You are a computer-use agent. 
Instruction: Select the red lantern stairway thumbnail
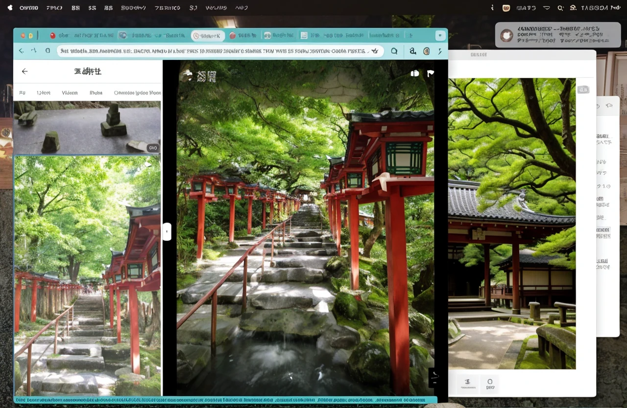coord(87,275)
